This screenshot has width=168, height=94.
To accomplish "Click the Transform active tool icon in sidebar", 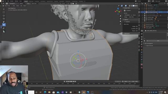I will [x=125, y=10].
